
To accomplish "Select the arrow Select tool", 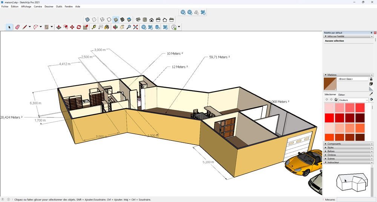I will pyautogui.click(x=9, y=27).
